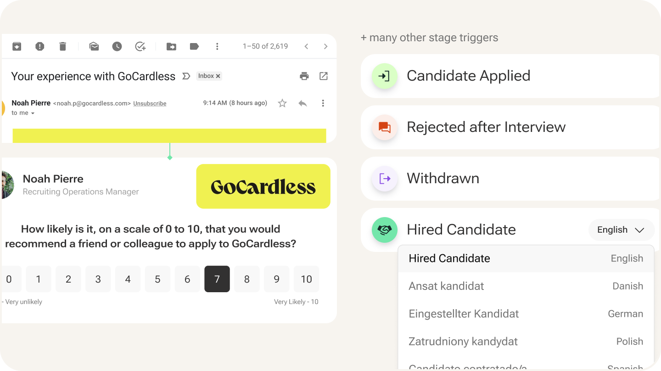661x371 pixels.
Task: Click the move to folder icon
Action: pyautogui.click(x=171, y=46)
